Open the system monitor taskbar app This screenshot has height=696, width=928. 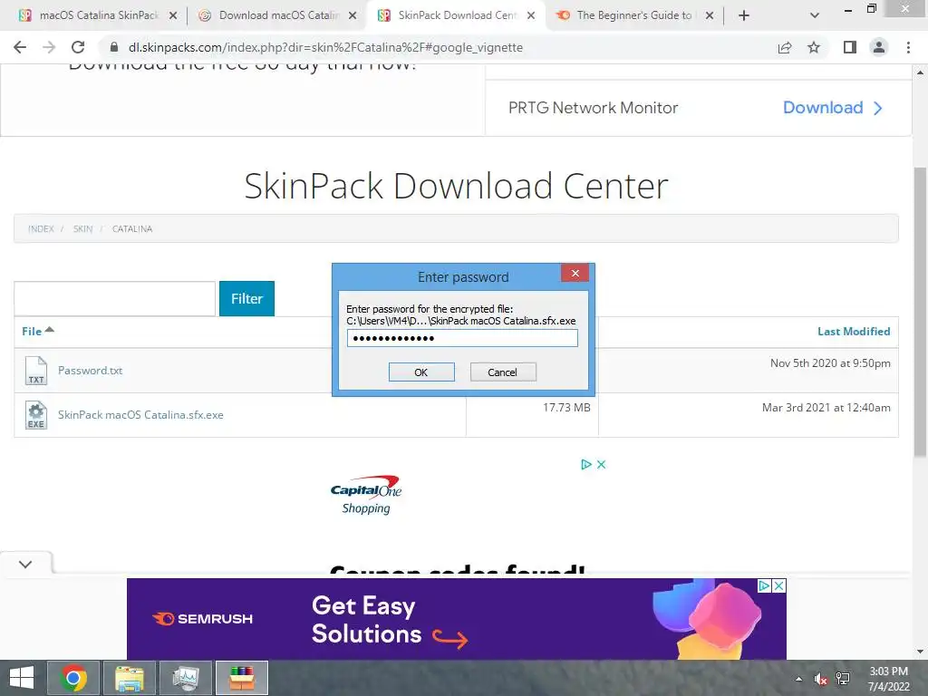pos(186,678)
